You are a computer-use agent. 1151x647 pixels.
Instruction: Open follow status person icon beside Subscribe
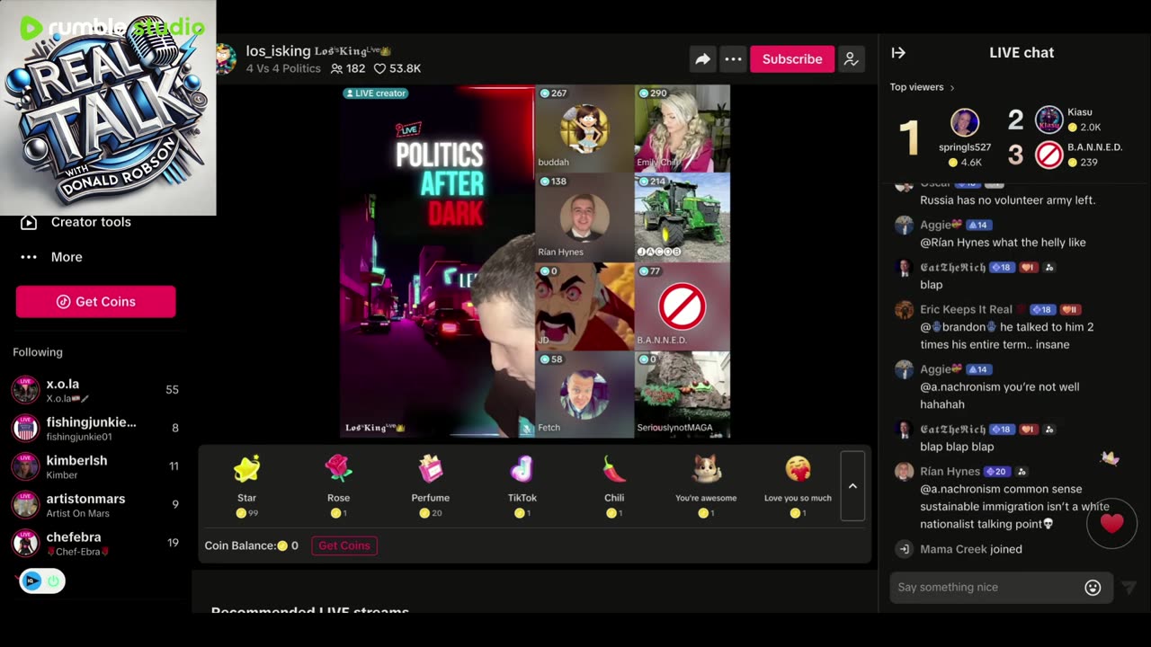pos(851,59)
